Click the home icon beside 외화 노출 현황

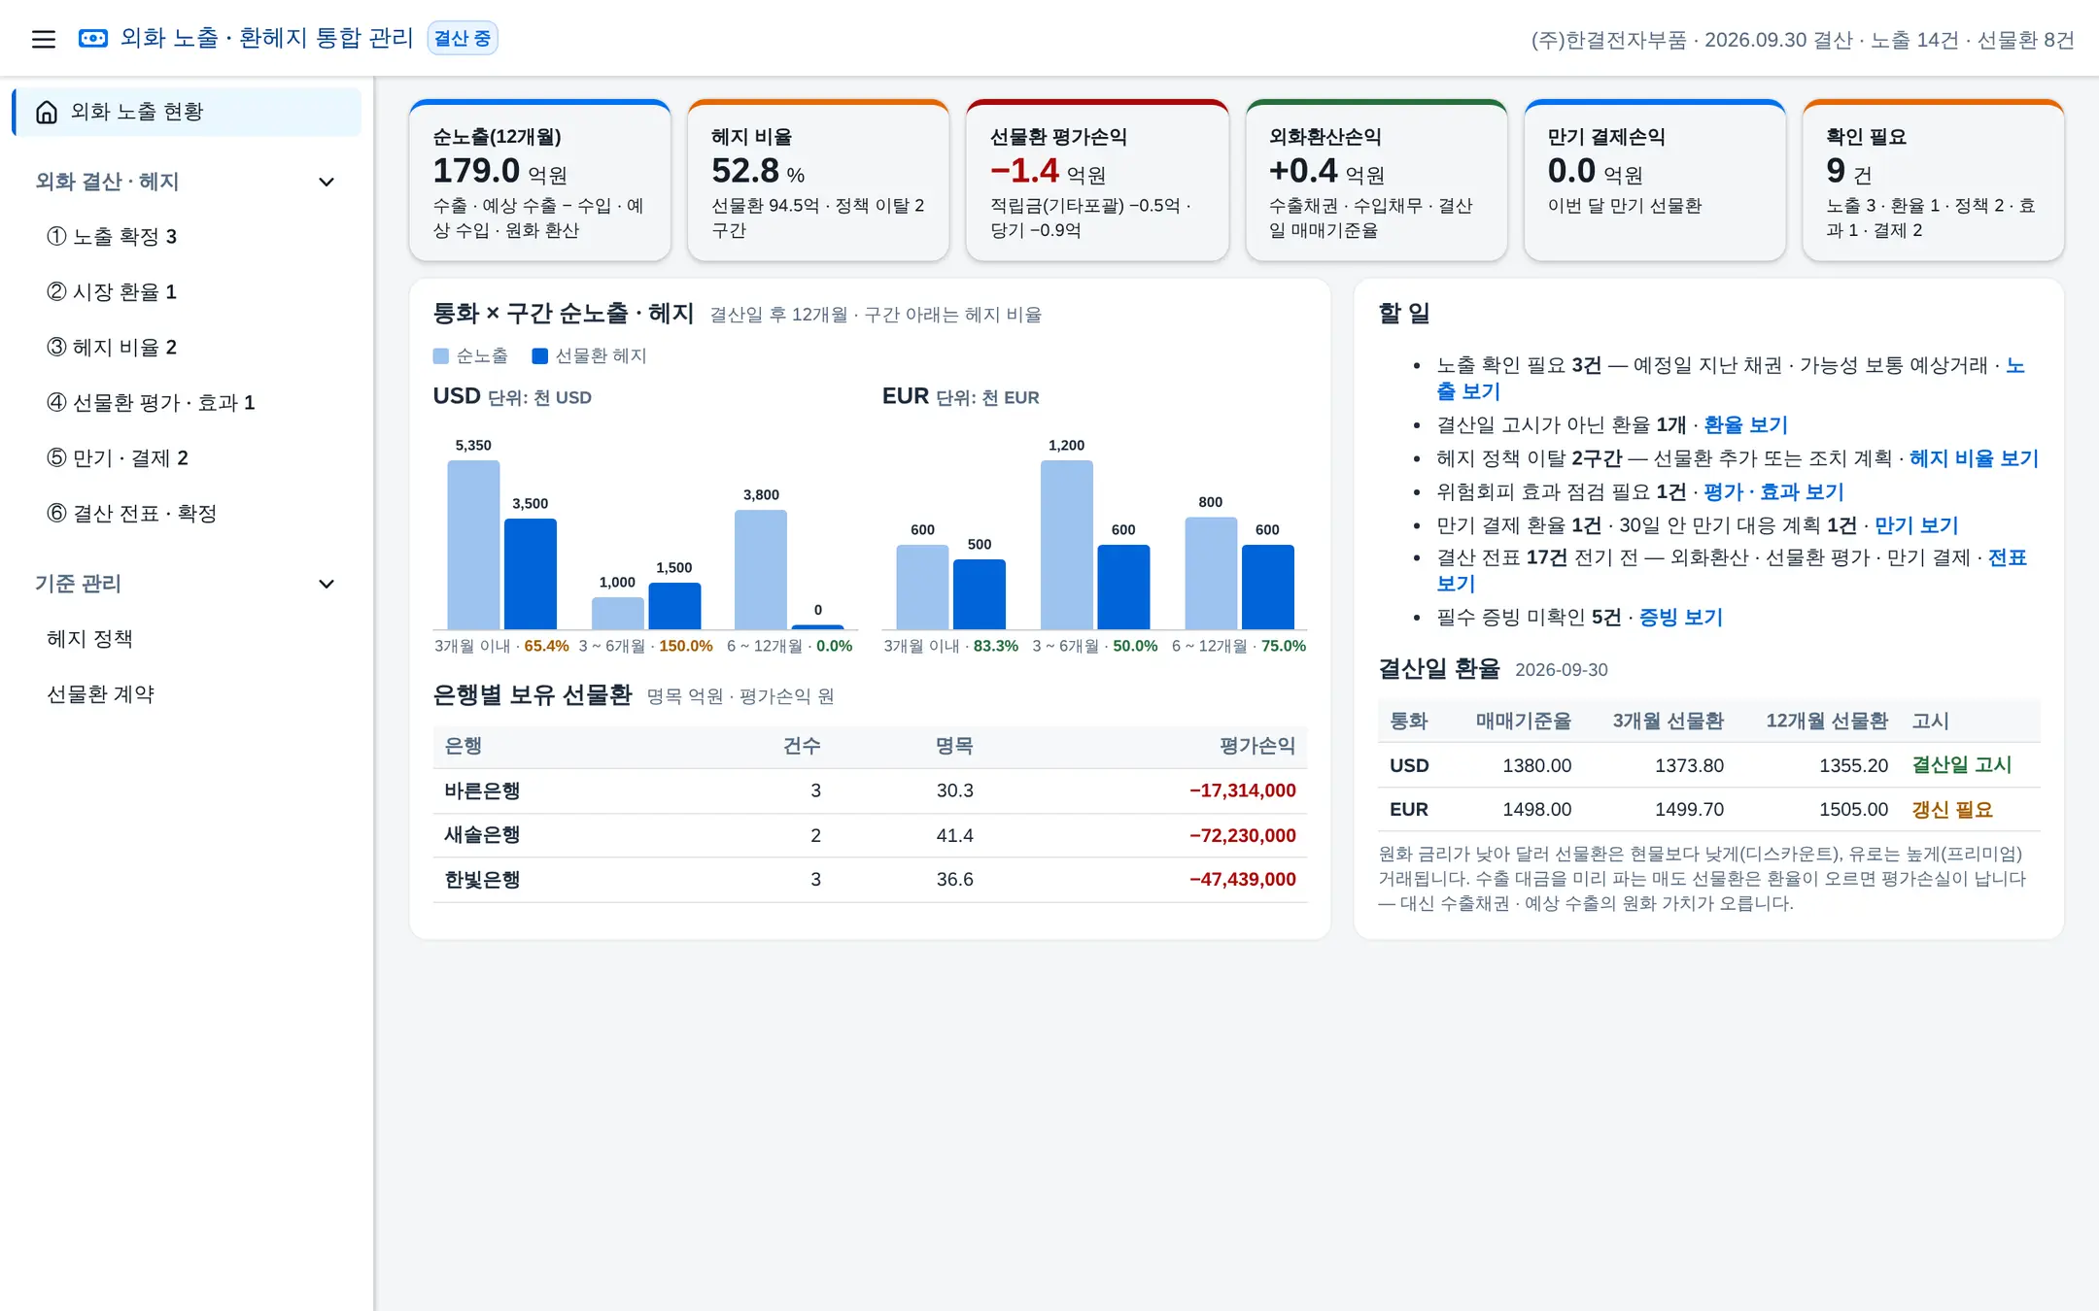46,112
